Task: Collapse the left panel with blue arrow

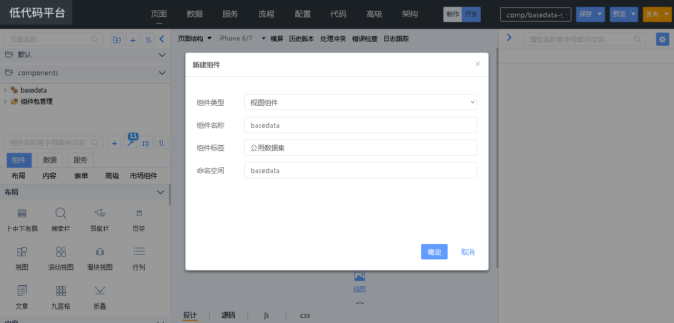Action: [162, 39]
